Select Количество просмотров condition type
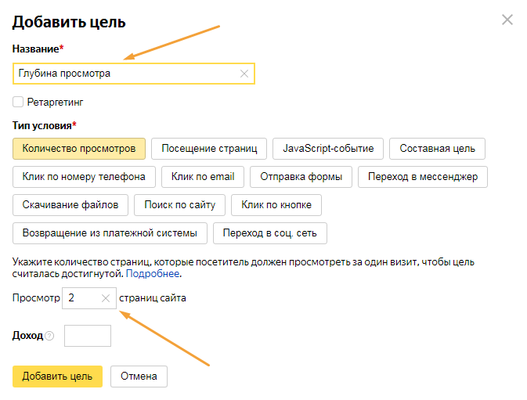Viewport: 527px width, 400px height. pos(79,148)
